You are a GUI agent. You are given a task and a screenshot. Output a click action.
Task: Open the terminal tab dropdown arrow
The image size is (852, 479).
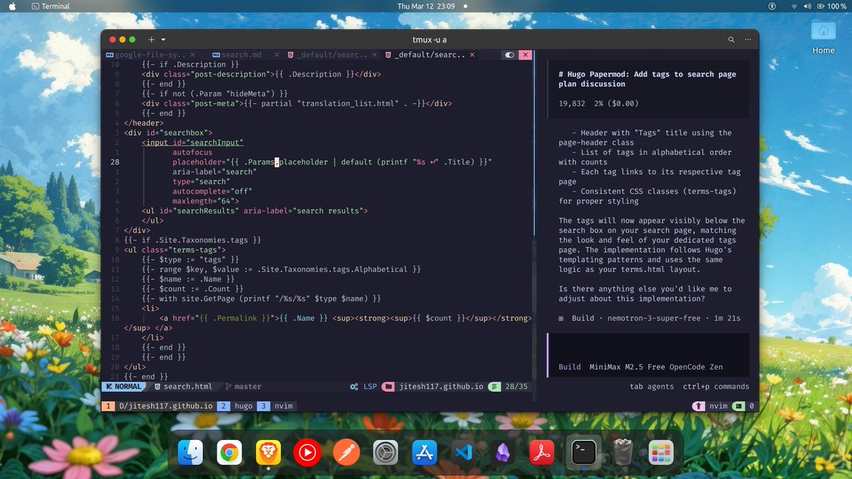pos(163,40)
